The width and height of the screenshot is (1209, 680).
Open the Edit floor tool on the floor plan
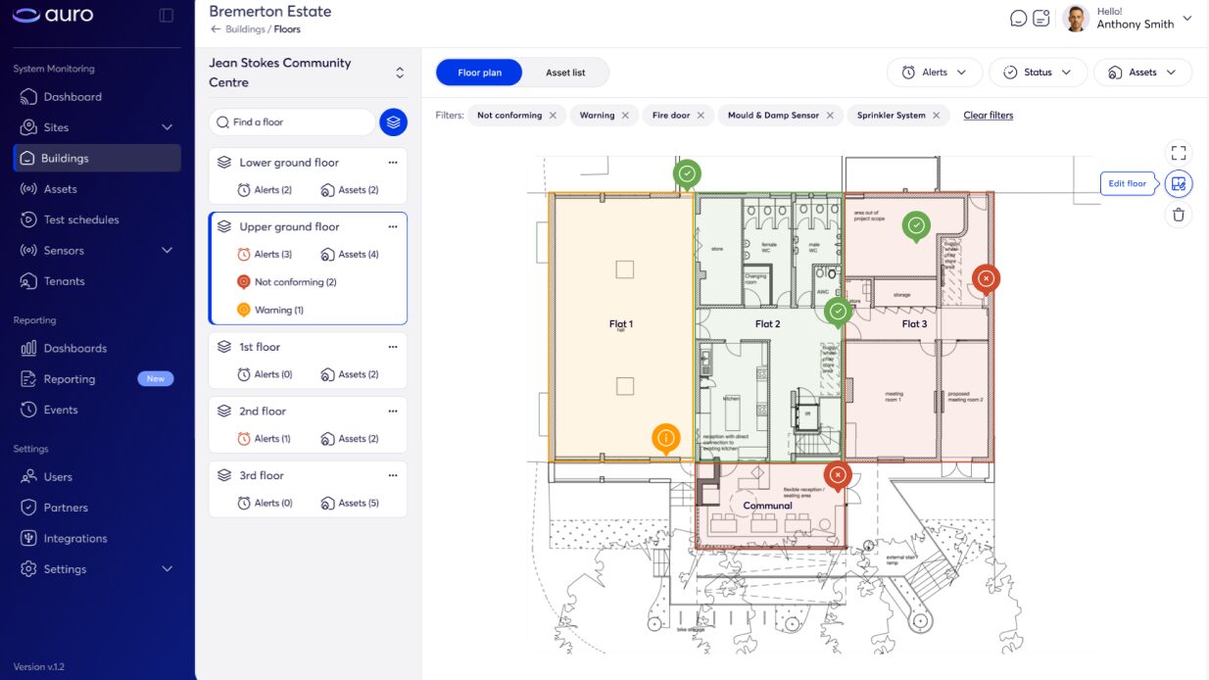click(x=1179, y=183)
